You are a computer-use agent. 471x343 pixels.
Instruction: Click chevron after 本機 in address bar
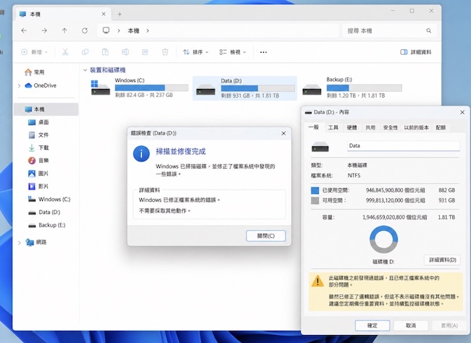(148, 30)
